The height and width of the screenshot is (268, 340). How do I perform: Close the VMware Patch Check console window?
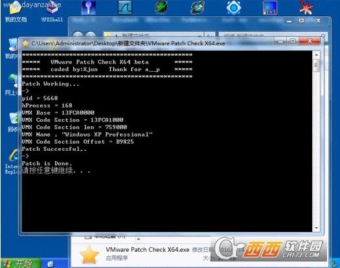(310, 41)
